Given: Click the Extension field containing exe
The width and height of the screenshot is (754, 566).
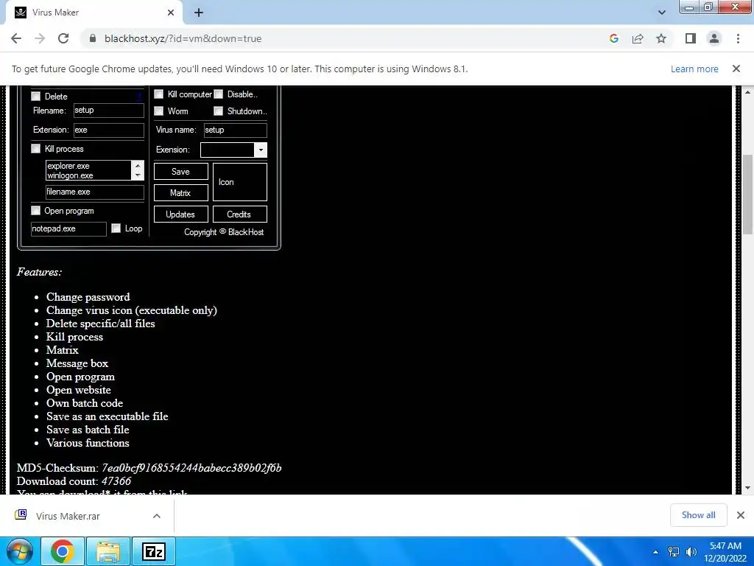Looking at the screenshot, I should (x=109, y=130).
